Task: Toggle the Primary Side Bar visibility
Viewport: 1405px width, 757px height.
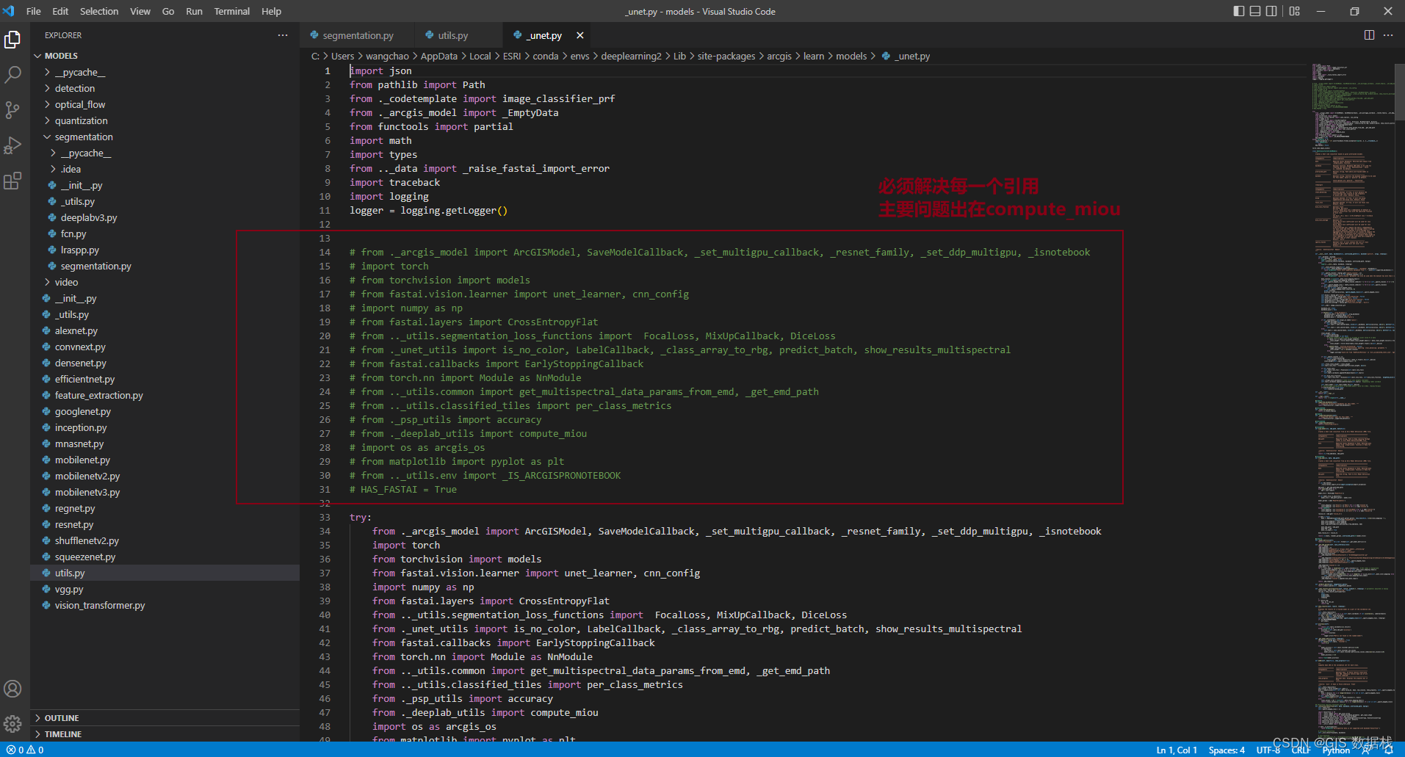Action: click(x=1239, y=11)
